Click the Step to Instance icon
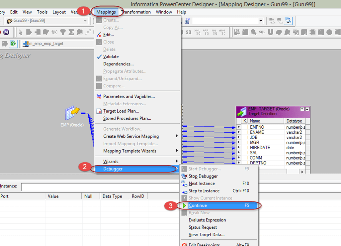 [184, 191]
